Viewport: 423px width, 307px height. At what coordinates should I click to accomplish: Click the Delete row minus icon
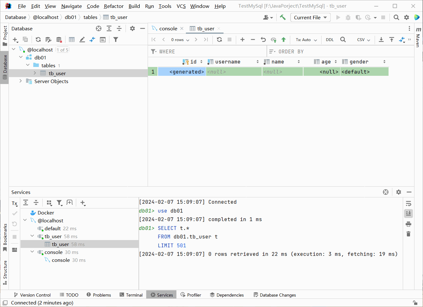pyautogui.click(x=253, y=39)
